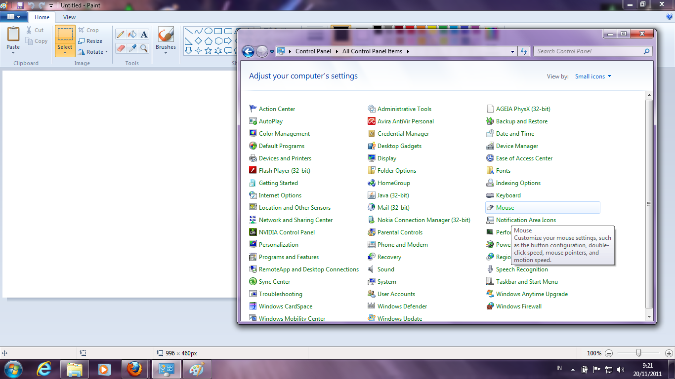
Task: Open the View by Small icons dropdown
Action: pyautogui.click(x=593, y=76)
